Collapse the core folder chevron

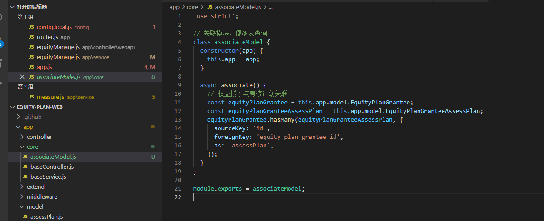(x=22, y=147)
